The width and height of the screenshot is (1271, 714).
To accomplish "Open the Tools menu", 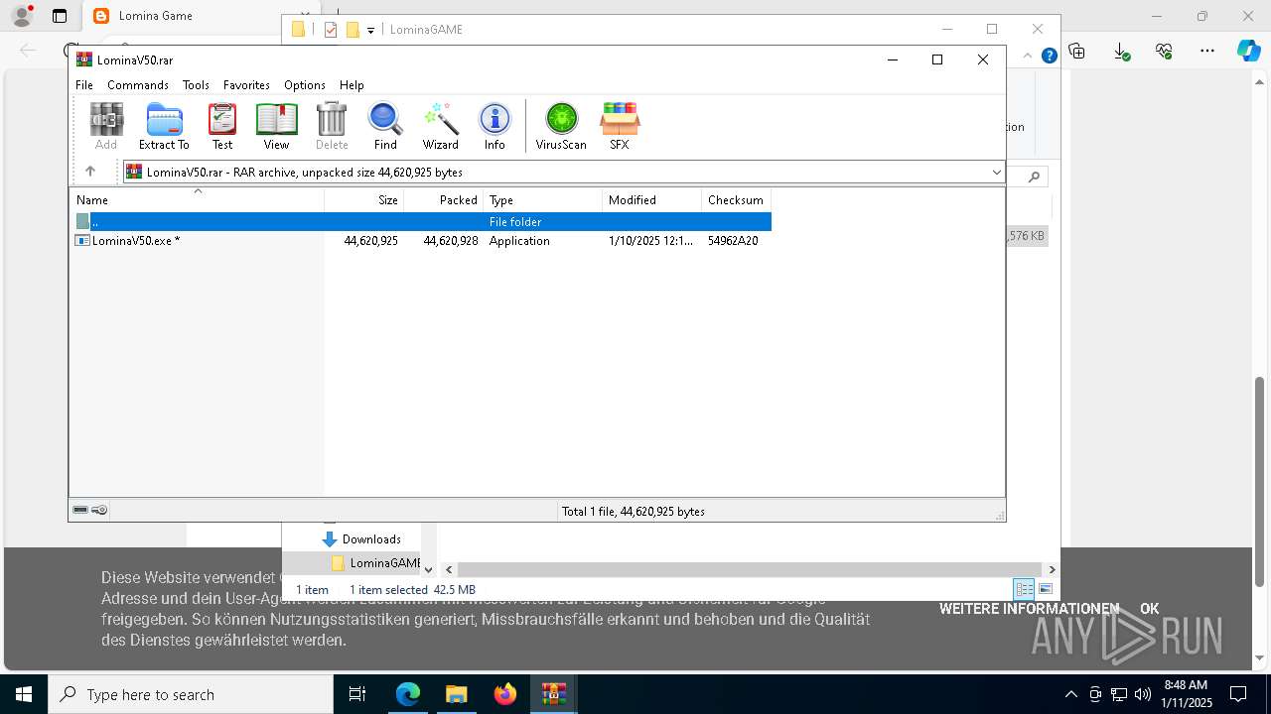I will coord(196,85).
